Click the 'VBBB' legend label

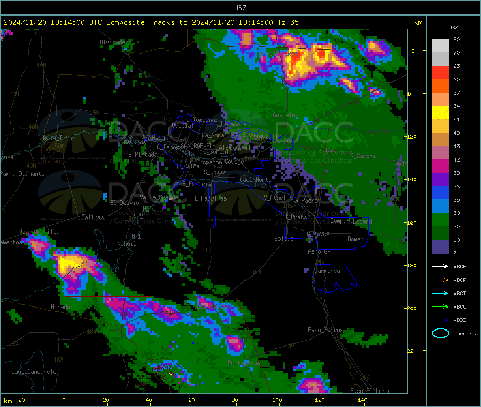pyautogui.click(x=460, y=320)
